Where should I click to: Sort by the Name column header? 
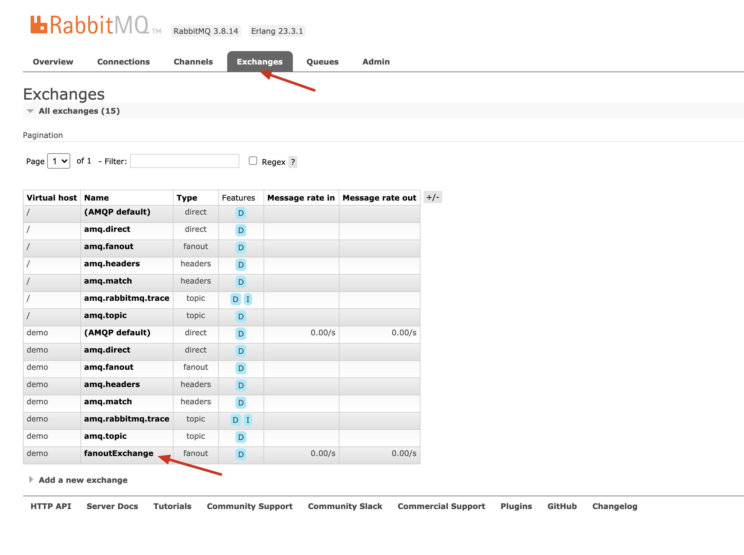[x=97, y=198]
